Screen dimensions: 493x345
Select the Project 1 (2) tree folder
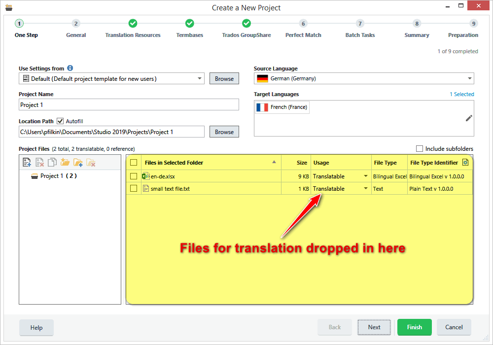point(54,176)
